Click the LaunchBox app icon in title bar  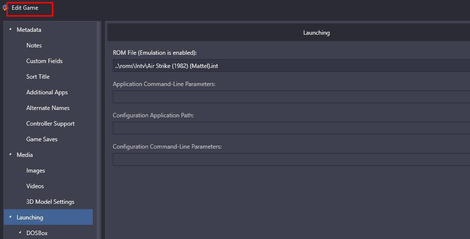click(5, 8)
